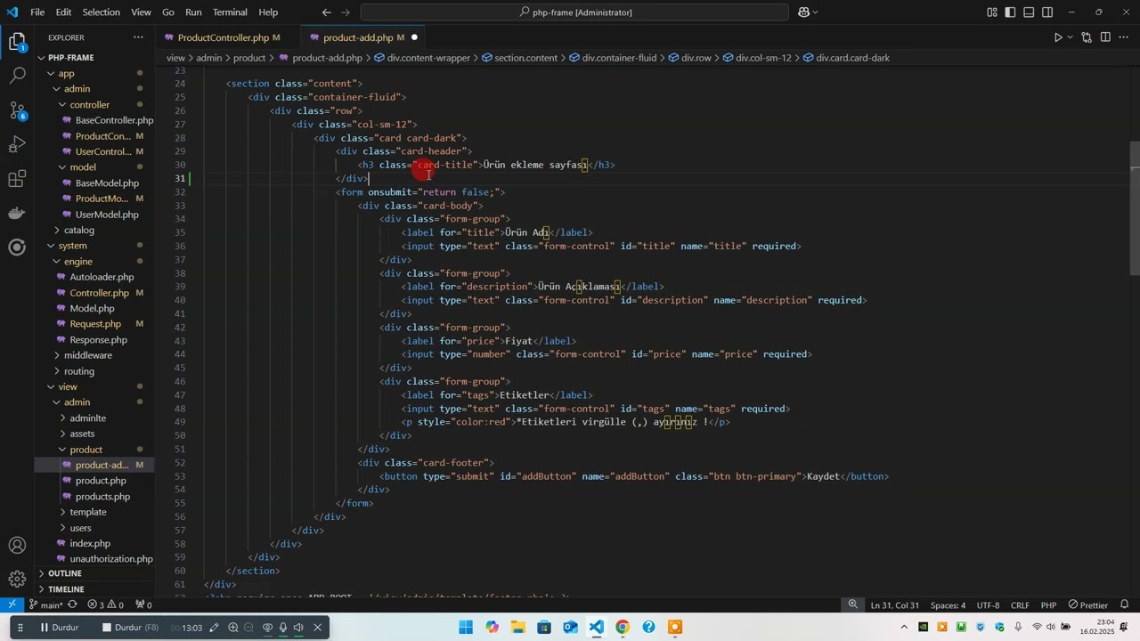Expand the adminlte folder

87,418
